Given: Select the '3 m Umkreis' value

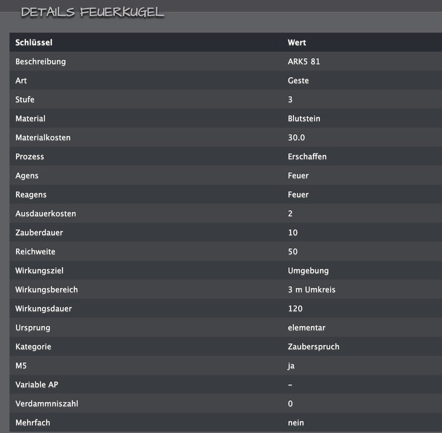Looking at the screenshot, I should tap(312, 290).
